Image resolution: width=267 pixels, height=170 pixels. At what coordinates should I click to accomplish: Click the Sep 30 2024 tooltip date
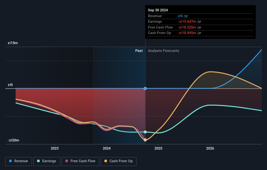point(158,10)
